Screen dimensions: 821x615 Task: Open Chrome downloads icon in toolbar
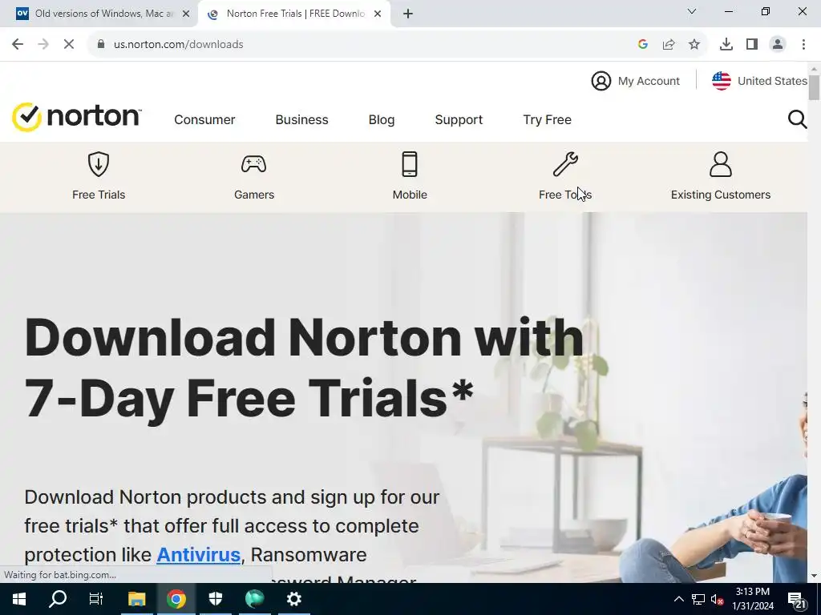[726, 45]
